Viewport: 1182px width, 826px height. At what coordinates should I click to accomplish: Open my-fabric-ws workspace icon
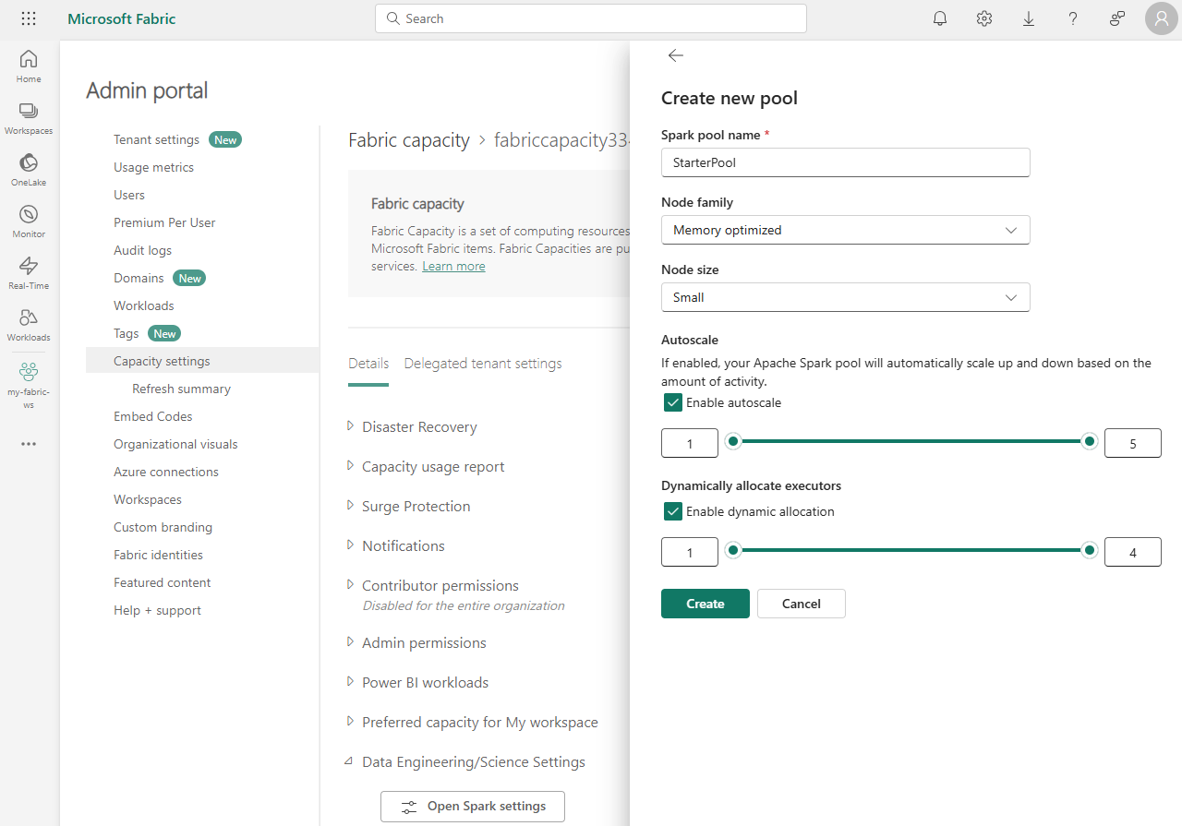(29, 384)
